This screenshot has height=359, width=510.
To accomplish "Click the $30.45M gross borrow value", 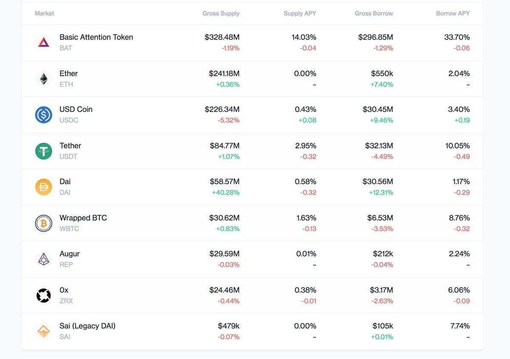I will point(378,110).
